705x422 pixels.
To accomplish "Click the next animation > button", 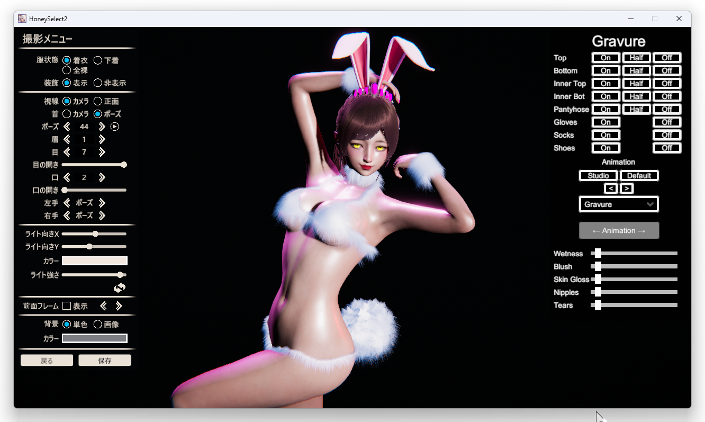I will (x=627, y=188).
